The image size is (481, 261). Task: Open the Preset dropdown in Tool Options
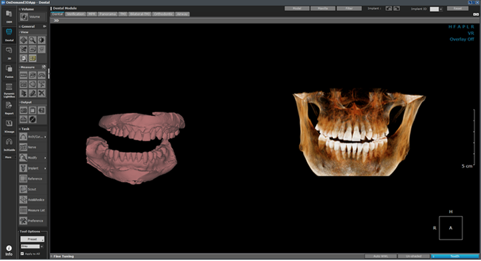click(33, 239)
